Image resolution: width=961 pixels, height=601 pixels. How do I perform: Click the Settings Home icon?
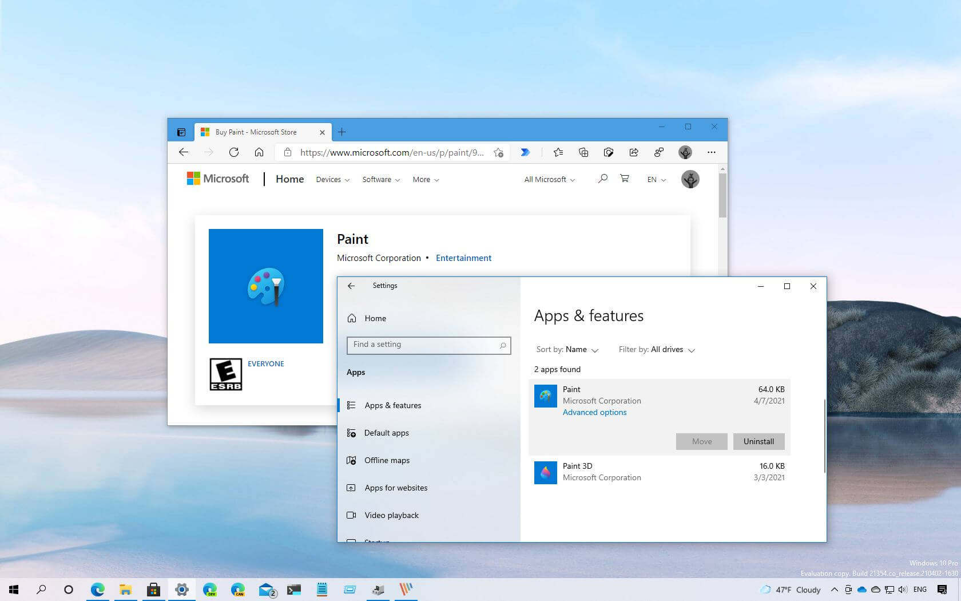351,318
